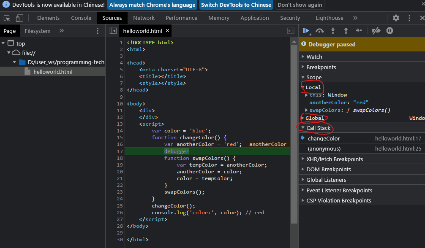Open the Filesystem navigator tab
Viewport: 425px width, 248px height.
pyautogui.click(x=37, y=31)
